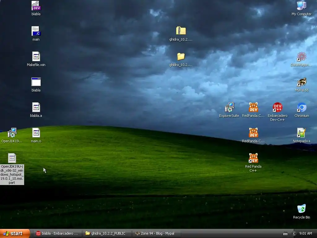This screenshot has width=317, height=238.
Task: Switch to ghidra_10.2.2_PUBLIC taskbar folder
Action: [x=107, y=233]
